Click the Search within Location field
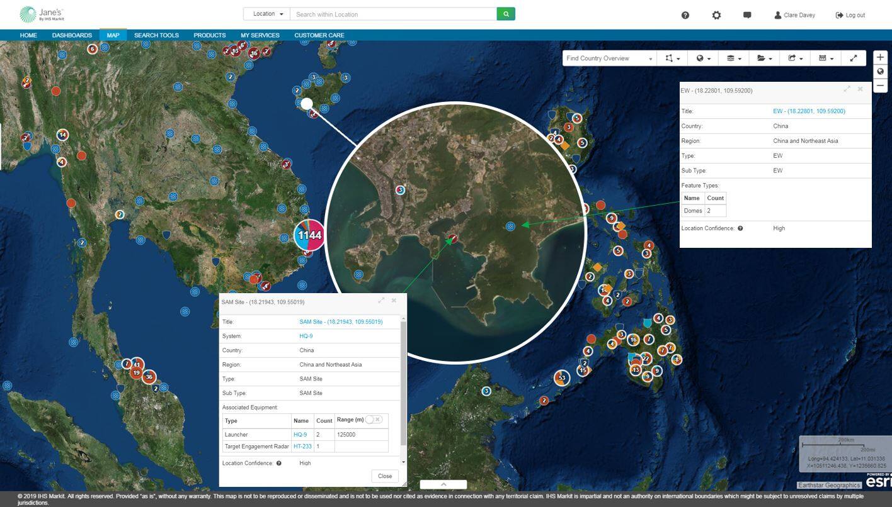892x507 pixels. 394,14
